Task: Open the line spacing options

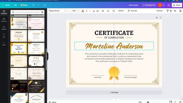Action: (114, 11)
